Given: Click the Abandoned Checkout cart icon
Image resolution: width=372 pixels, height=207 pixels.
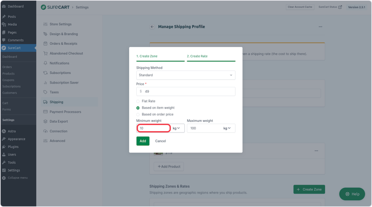Looking at the screenshot, I should pyautogui.click(x=45, y=53).
